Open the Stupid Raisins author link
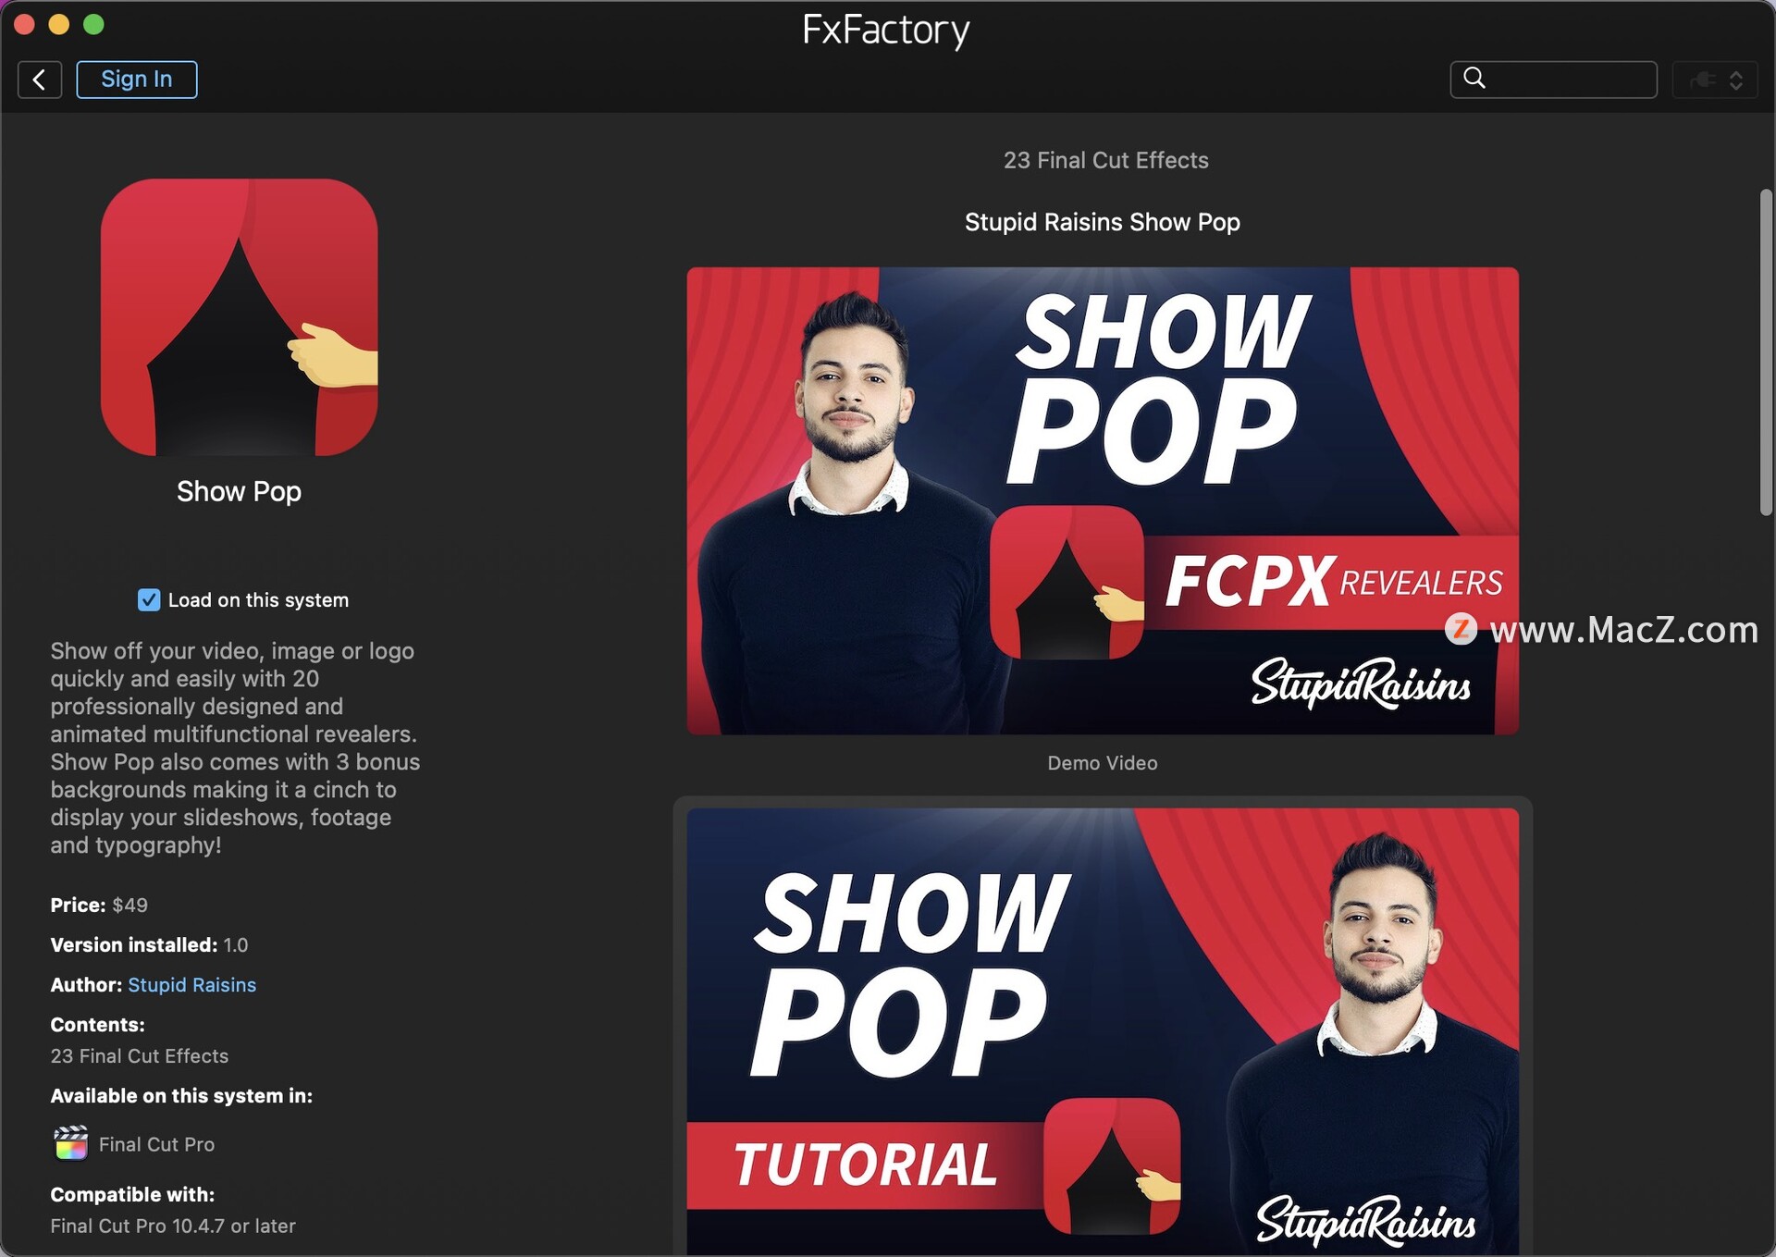This screenshot has height=1257, width=1776. [x=191, y=985]
